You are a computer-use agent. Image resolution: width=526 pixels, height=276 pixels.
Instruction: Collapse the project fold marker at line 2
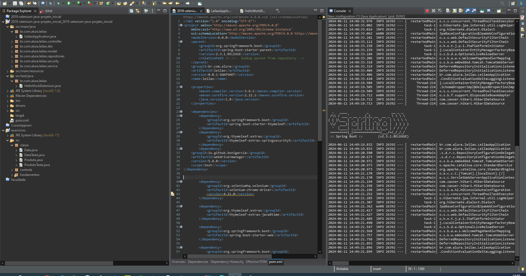pyautogui.click(x=181, y=25)
